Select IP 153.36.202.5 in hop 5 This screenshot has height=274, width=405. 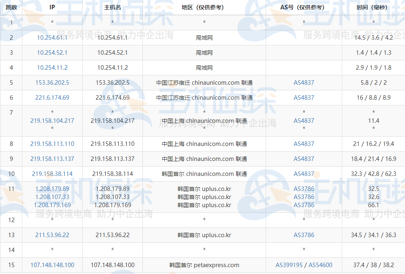coord(52,83)
